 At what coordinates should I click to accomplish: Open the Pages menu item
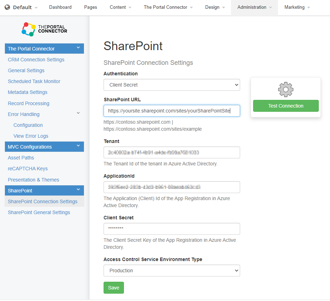[x=91, y=7]
